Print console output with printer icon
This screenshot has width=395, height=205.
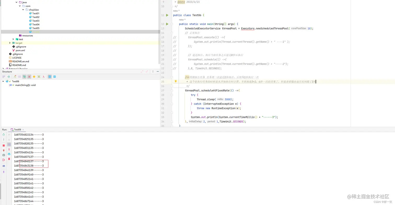[x=9, y=154]
